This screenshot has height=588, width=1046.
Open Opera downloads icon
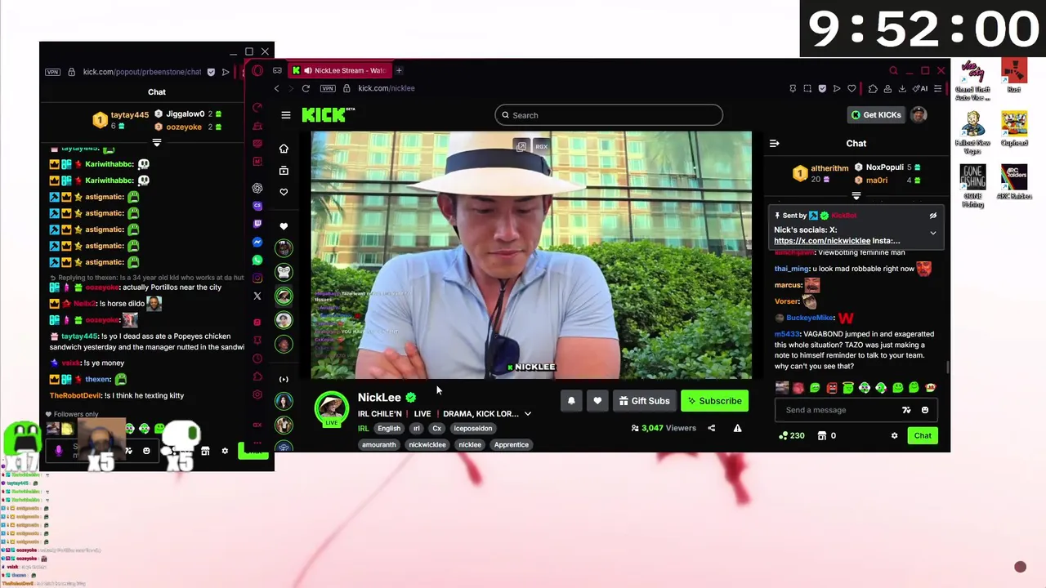coord(902,88)
